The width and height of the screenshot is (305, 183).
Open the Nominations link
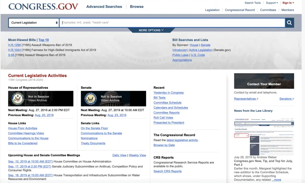[89, 138]
